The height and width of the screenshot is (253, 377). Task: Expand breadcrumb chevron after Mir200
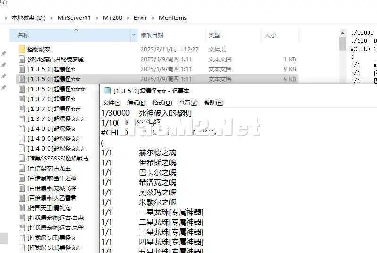click(128, 18)
